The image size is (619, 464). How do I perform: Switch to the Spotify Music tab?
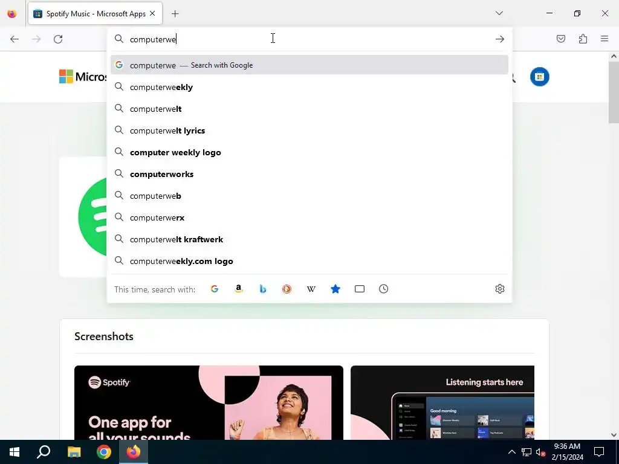pos(95,14)
